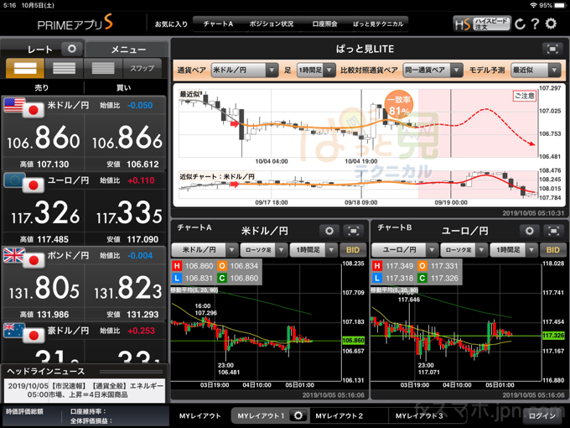Open チャートA currency pair dropdown 米ドル/円
The width and height of the screenshot is (570, 428).
[x=205, y=250]
